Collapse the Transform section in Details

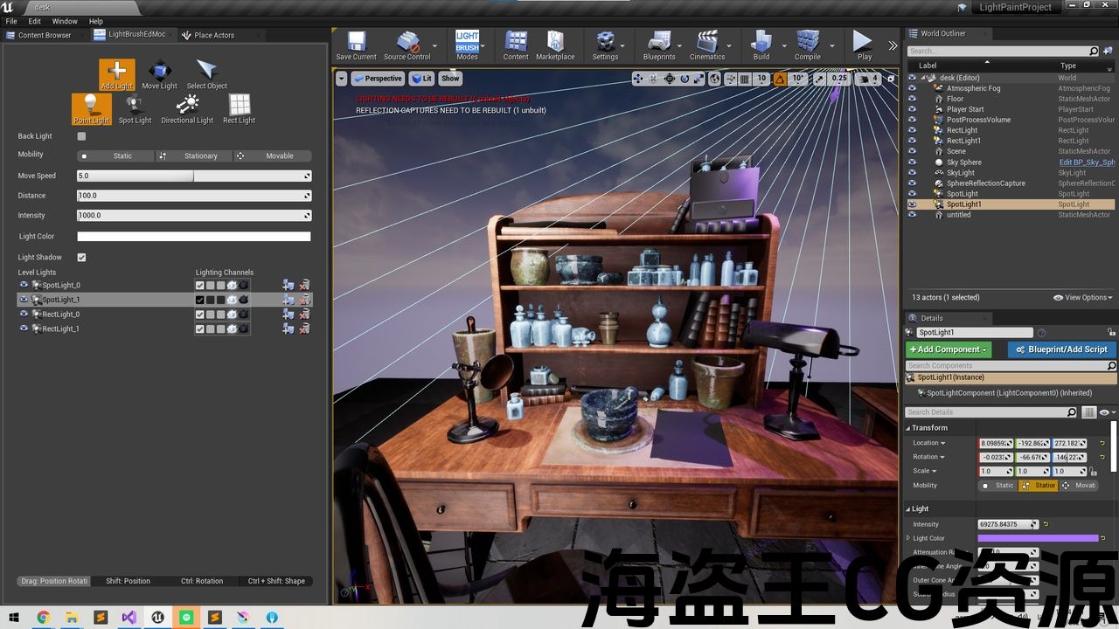click(907, 428)
